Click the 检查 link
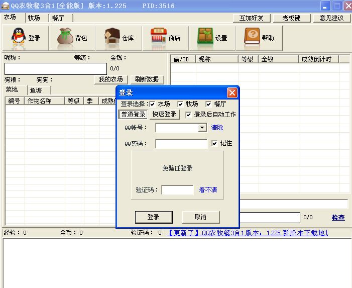Viewport: 352px width, 288px height. (338, 217)
